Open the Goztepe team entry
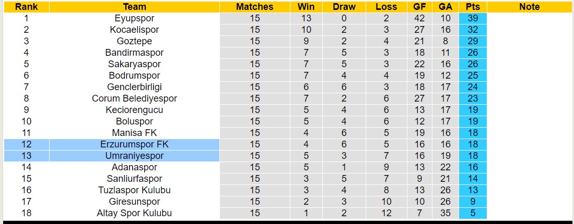 point(134,41)
